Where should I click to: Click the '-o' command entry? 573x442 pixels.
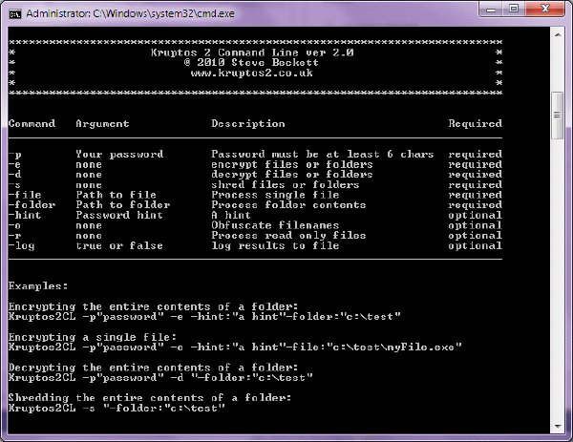[x=15, y=225]
